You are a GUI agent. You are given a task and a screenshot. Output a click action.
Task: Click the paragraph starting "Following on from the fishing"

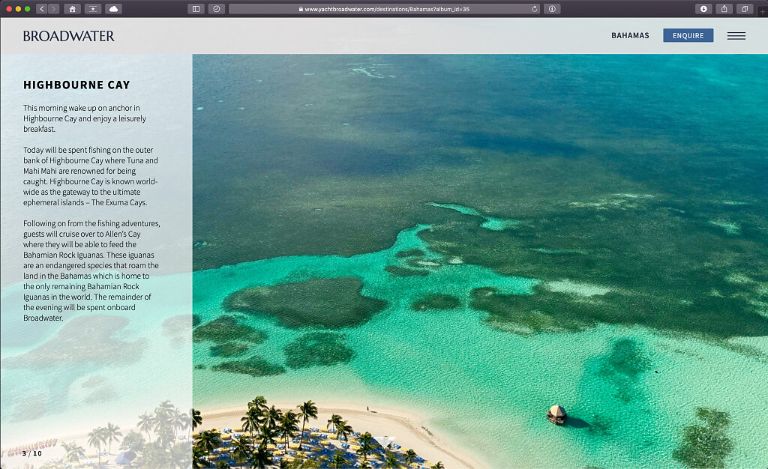click(x=91, y=270)
